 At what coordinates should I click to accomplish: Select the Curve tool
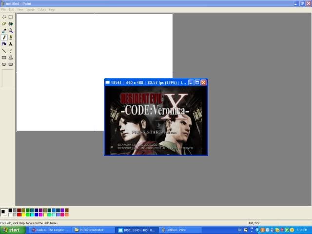point(11,51)
